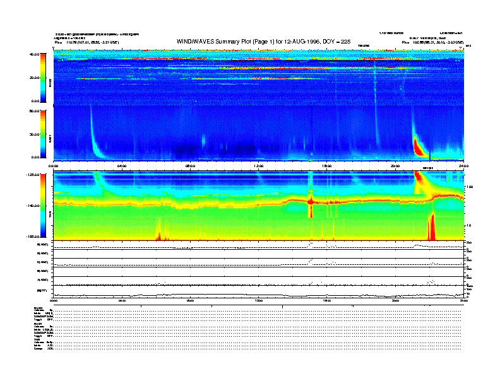Click the 10 label on TNR right axis

(470, 226)
